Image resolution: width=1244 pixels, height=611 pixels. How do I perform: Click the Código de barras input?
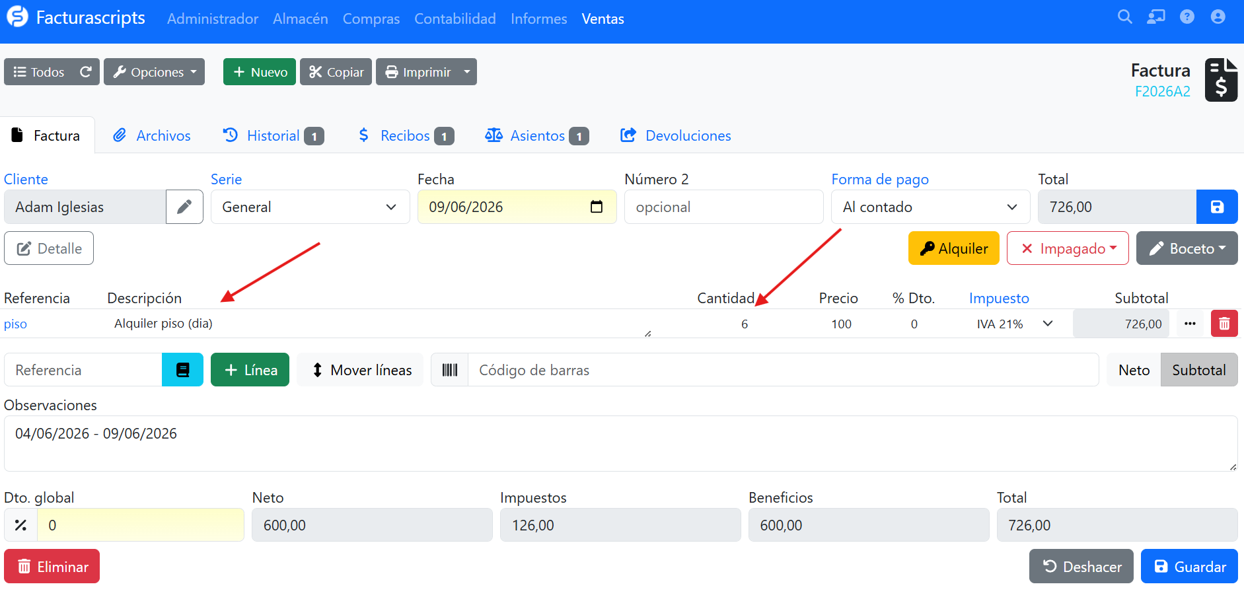click(784, 370)
